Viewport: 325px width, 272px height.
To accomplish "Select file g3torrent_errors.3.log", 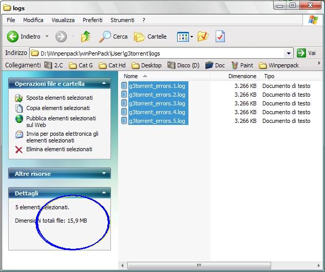I will tap(157, 103).
